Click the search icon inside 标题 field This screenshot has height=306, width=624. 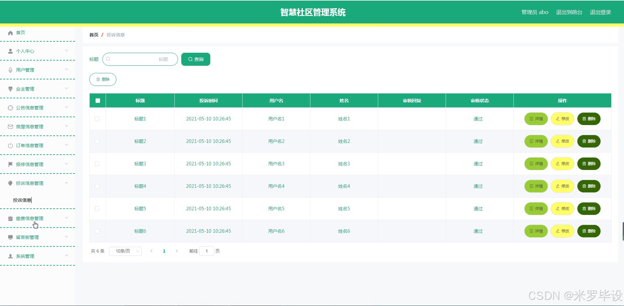point(108,59)
